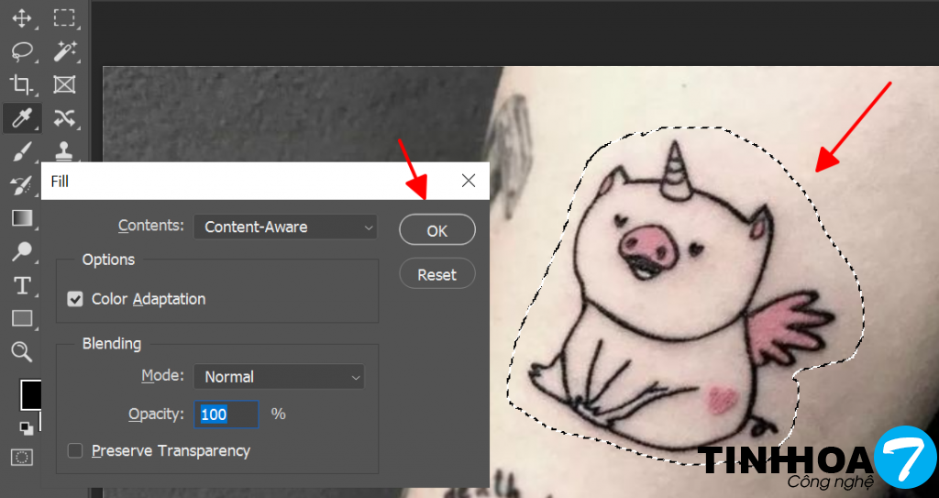939x498 pixels.
Task: Enable the Preserve Transparency checkbox
Action: pyautogui.click(x=75, y=450)
